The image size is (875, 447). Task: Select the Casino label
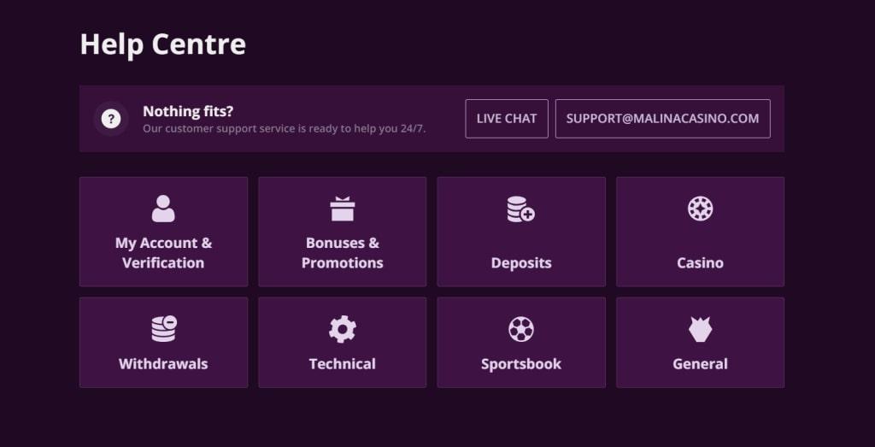(x=700, y=263)
